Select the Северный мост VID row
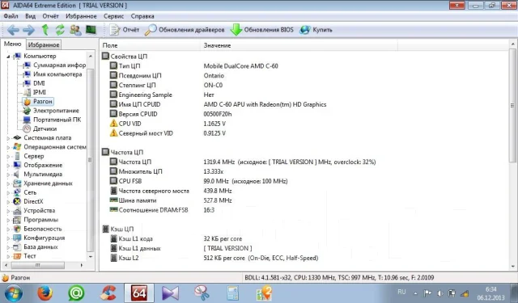This screenshot has width=518, height=303. (304, 133)
